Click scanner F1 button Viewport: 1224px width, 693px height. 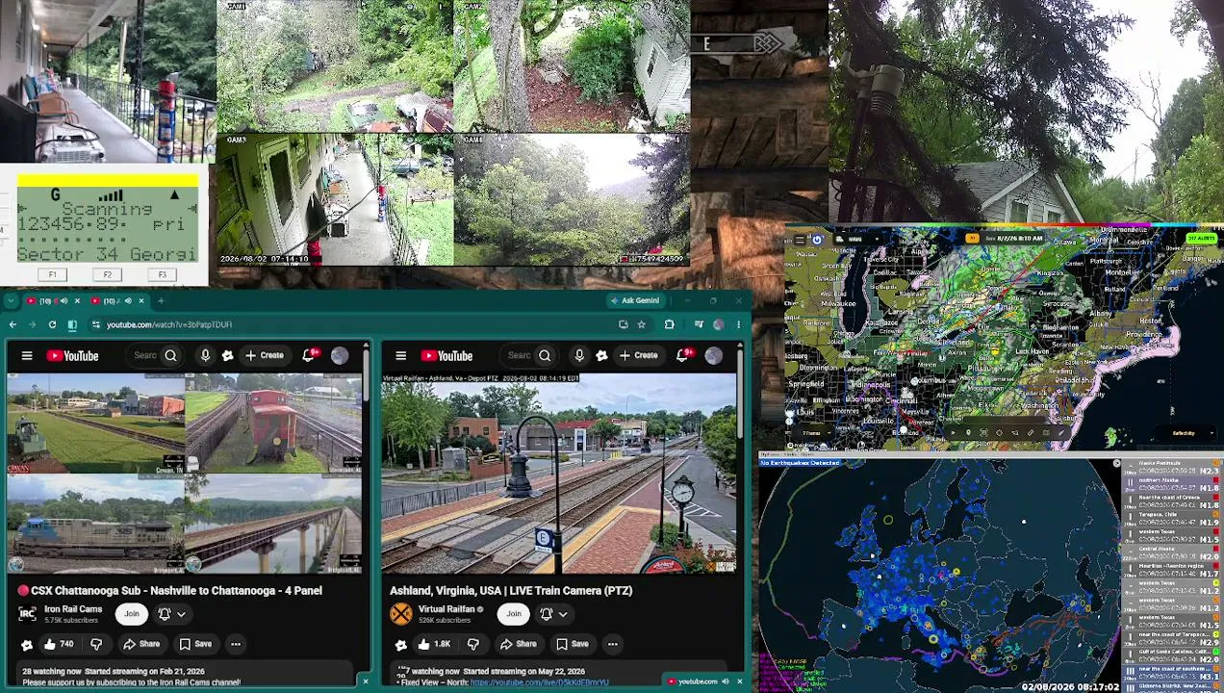click(53, 275)
